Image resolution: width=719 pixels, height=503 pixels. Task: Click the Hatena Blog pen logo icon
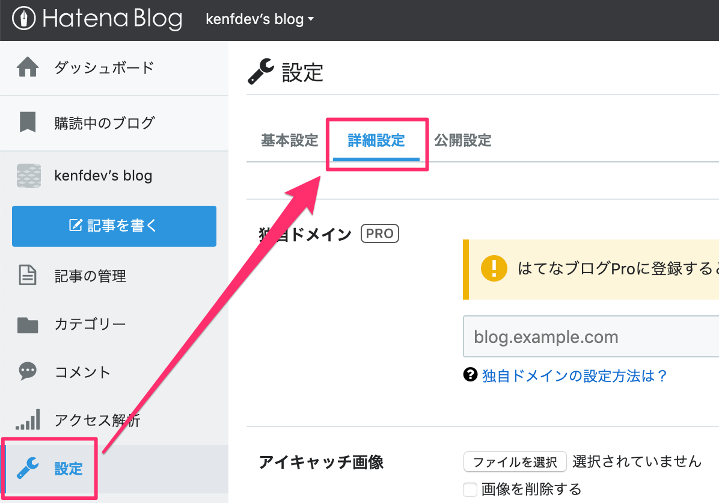23,19
